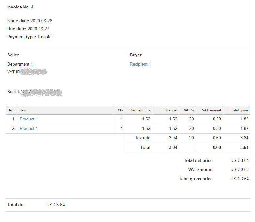Open Product 1 link in row 2
The height and width of the screenshot is (222, 255).
click(28, 129)
